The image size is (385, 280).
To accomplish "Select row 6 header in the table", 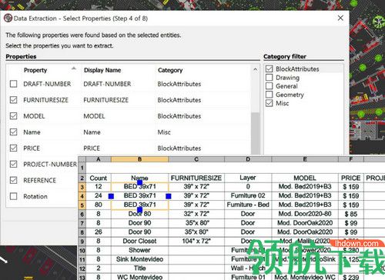I will (x=82, y=214).
